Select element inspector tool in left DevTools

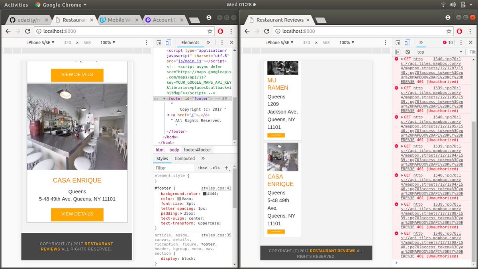(x=159, y=42)
